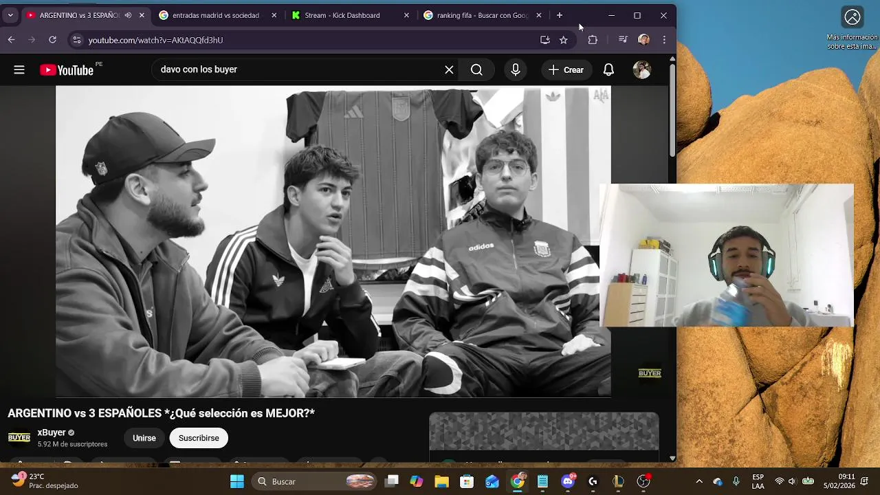Screen dimensions: 880x495
Task: Click the page vertical scrollbar
Action: [x=672, y=110]
